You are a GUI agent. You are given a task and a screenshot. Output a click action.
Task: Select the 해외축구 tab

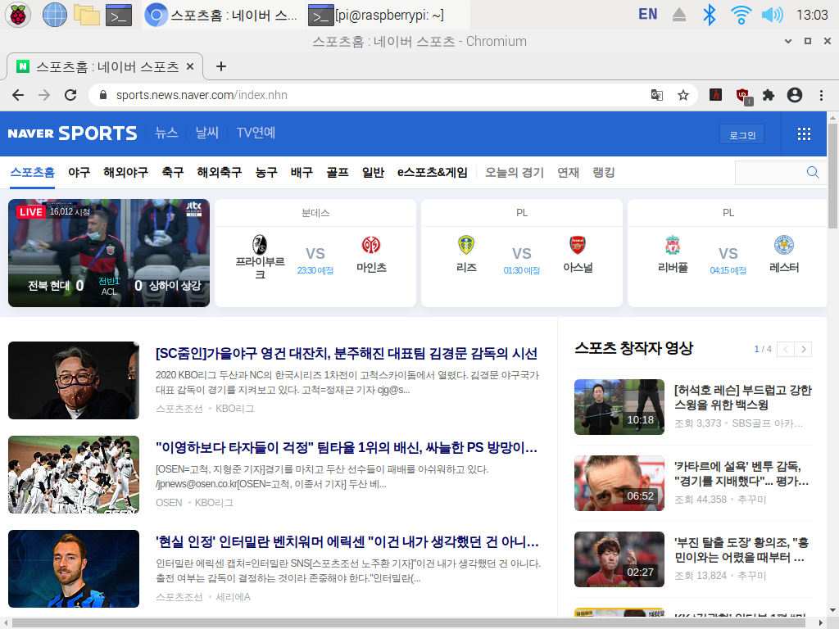point(220,173)
